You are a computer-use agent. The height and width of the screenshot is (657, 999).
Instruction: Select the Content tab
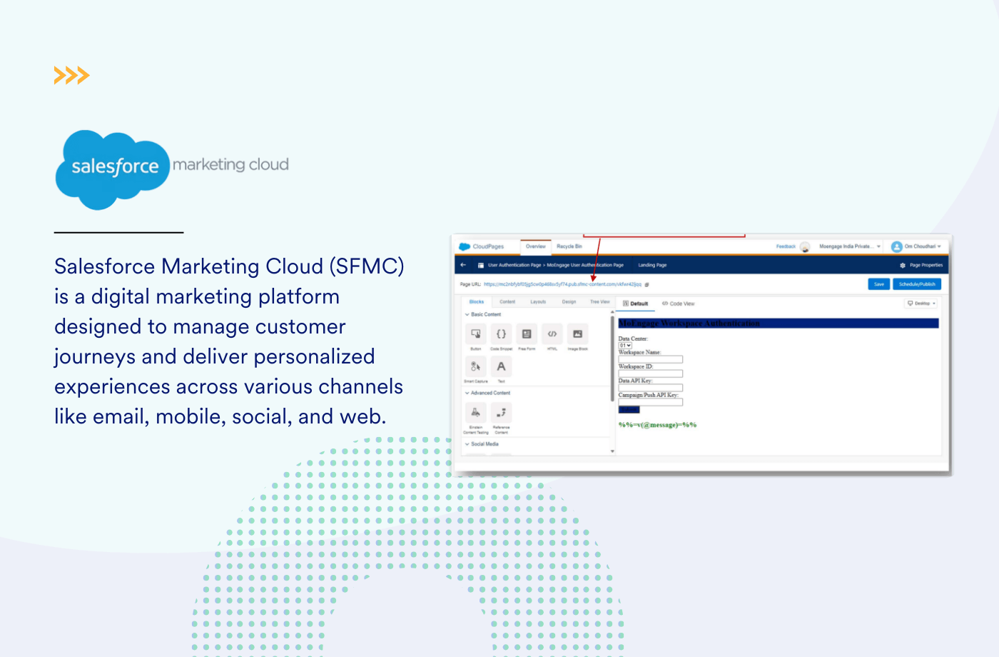coord(507,302)
